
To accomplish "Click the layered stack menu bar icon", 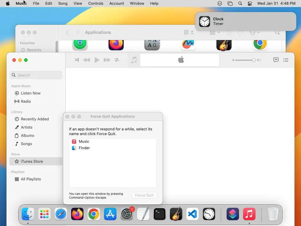I will [220, 4].
